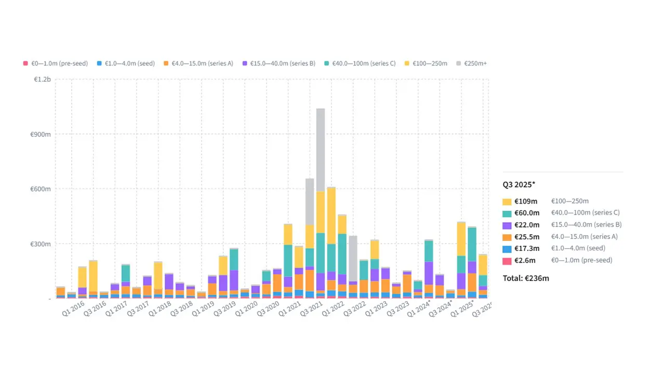Image resolution: width=665 pixels, height=374 pixels.
Task: Click the pink €2.6m tooltip swatch
Action: click(507, 260)
